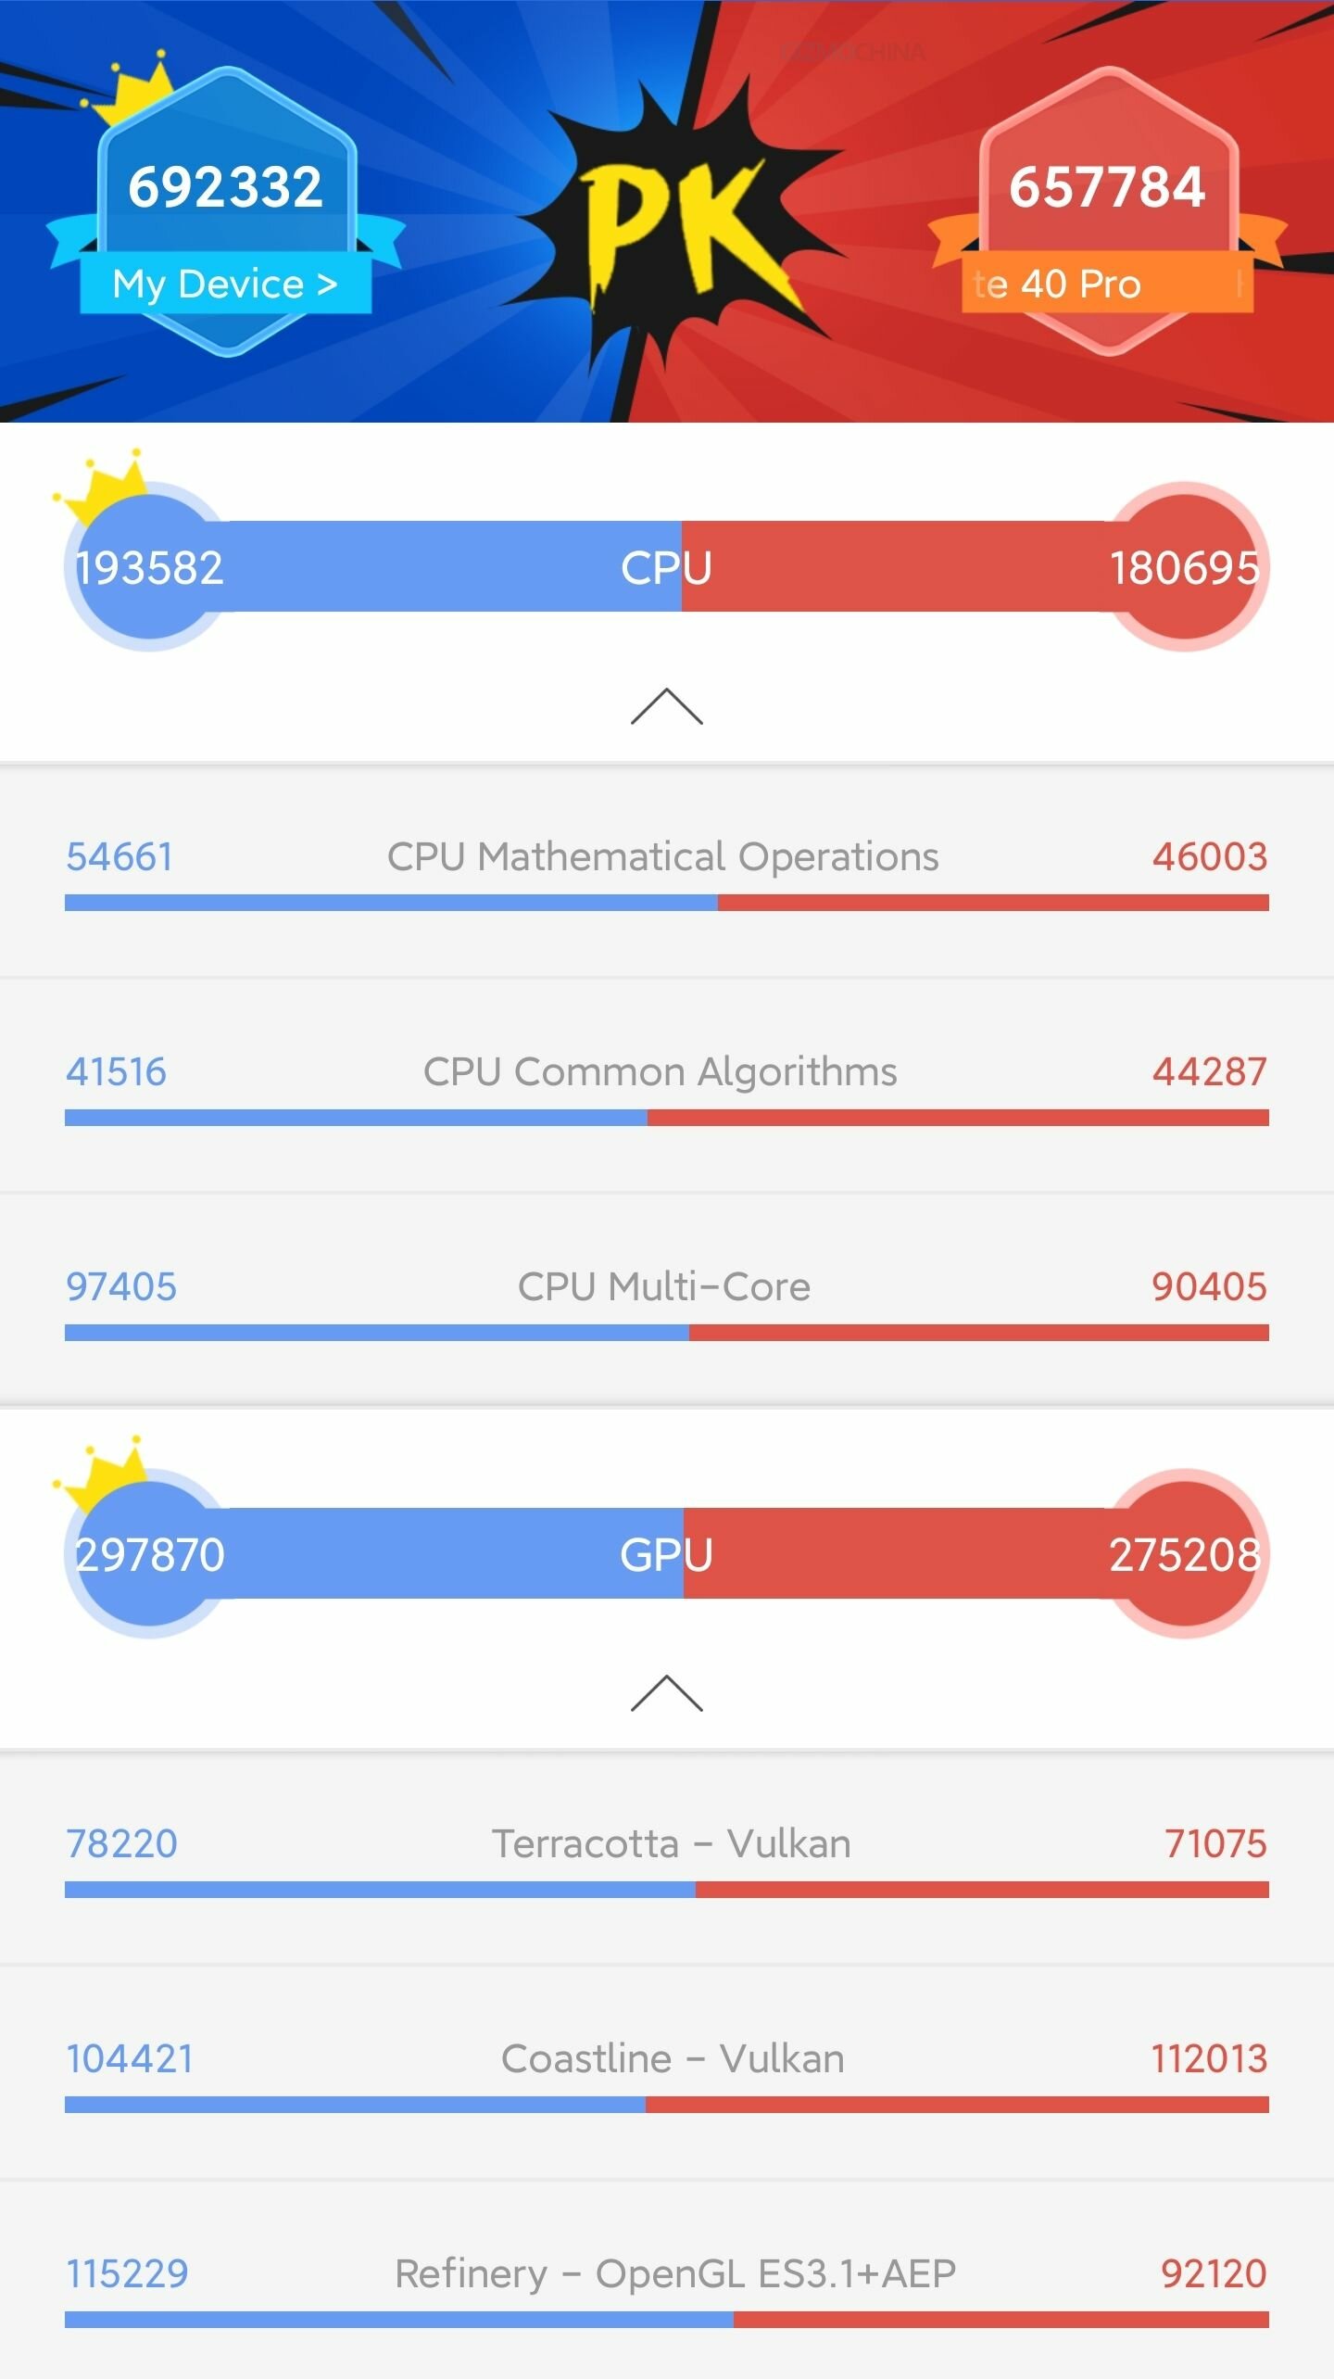Open the CPU Common Algorithms row
Viewport: 1334px width, 2379px height.
tap(667, 1086)
